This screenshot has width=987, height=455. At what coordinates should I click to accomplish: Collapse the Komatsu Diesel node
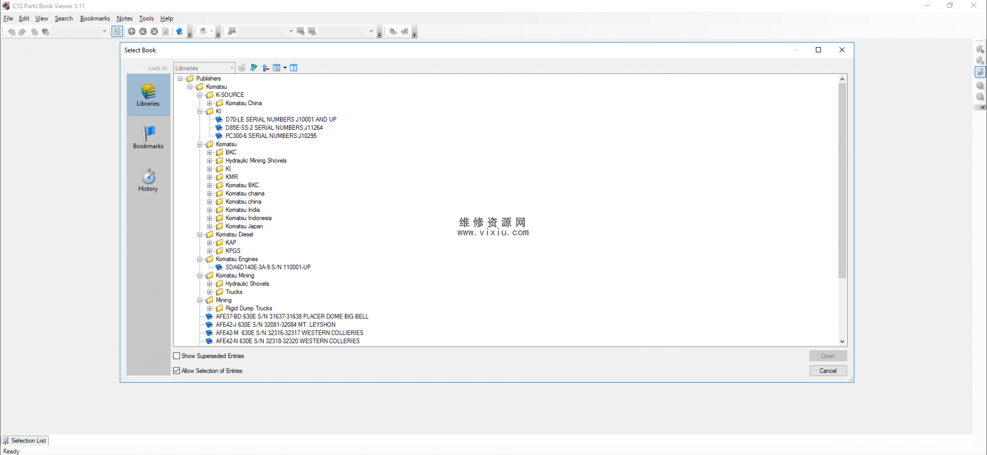pyautogui.click(x=200, y=235)
